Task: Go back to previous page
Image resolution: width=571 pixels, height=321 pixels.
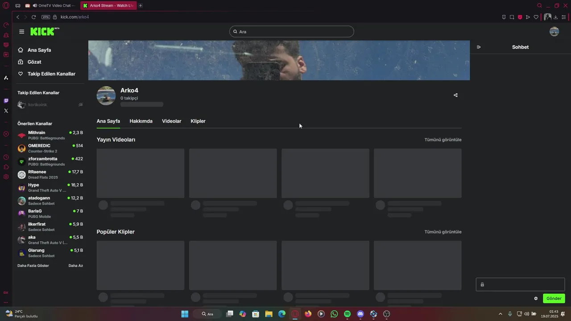Action: [18, 17]
